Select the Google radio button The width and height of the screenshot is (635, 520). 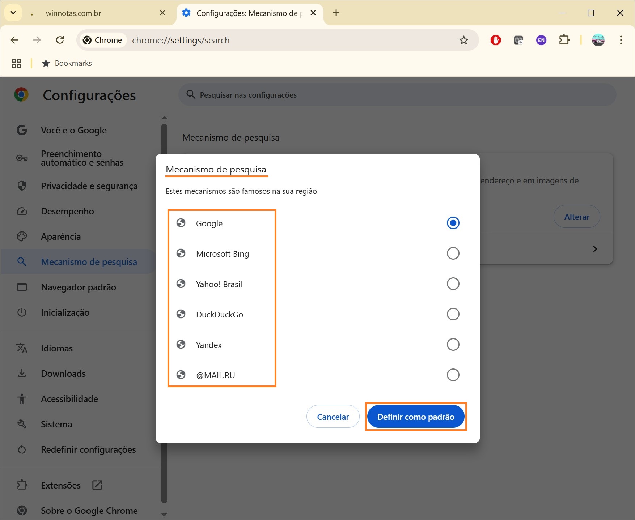click(453, 223)
